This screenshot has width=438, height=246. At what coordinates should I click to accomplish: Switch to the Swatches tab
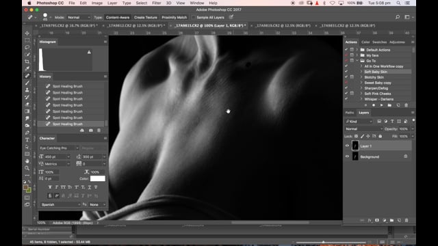(379, 42)
